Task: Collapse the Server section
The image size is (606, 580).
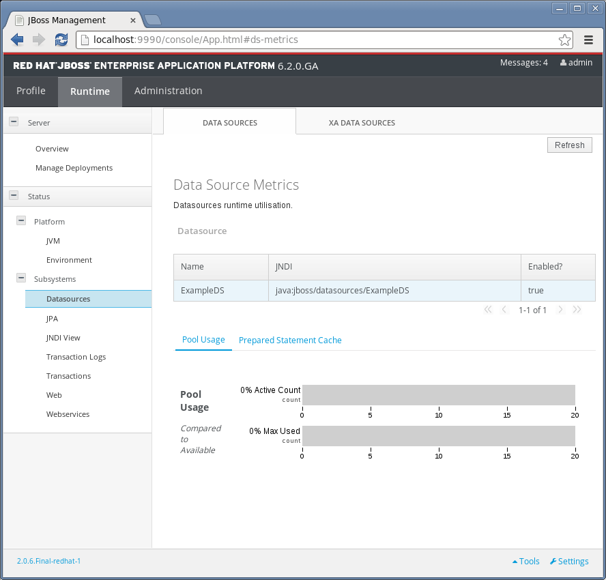Action: click(13, 122)
